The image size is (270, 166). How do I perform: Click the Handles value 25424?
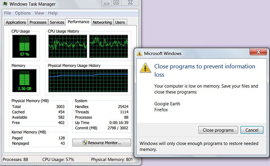123,107
